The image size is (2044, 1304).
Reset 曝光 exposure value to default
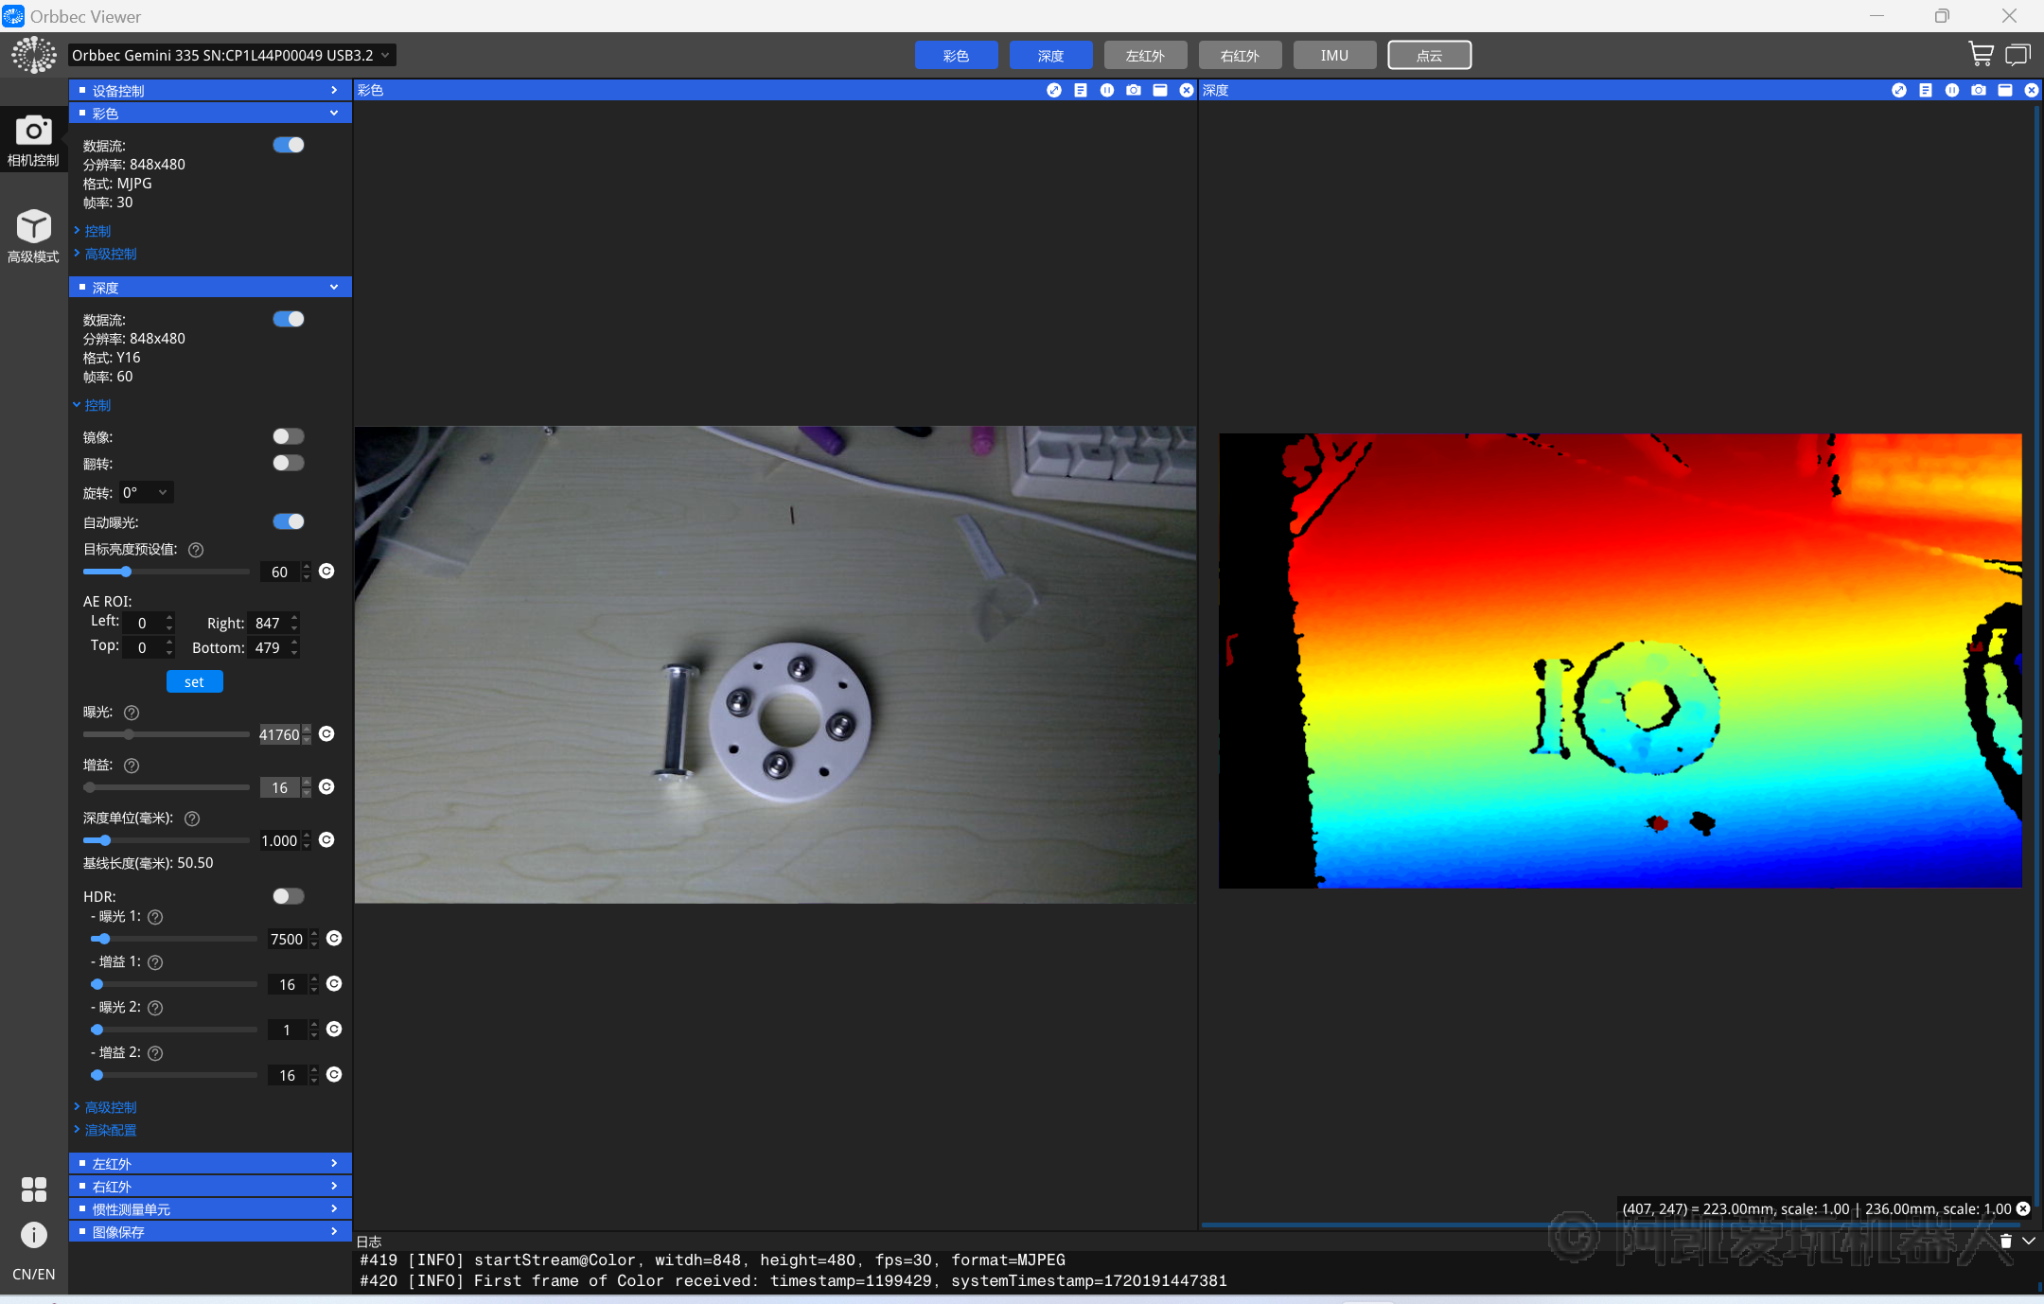[x=326, y=734]
